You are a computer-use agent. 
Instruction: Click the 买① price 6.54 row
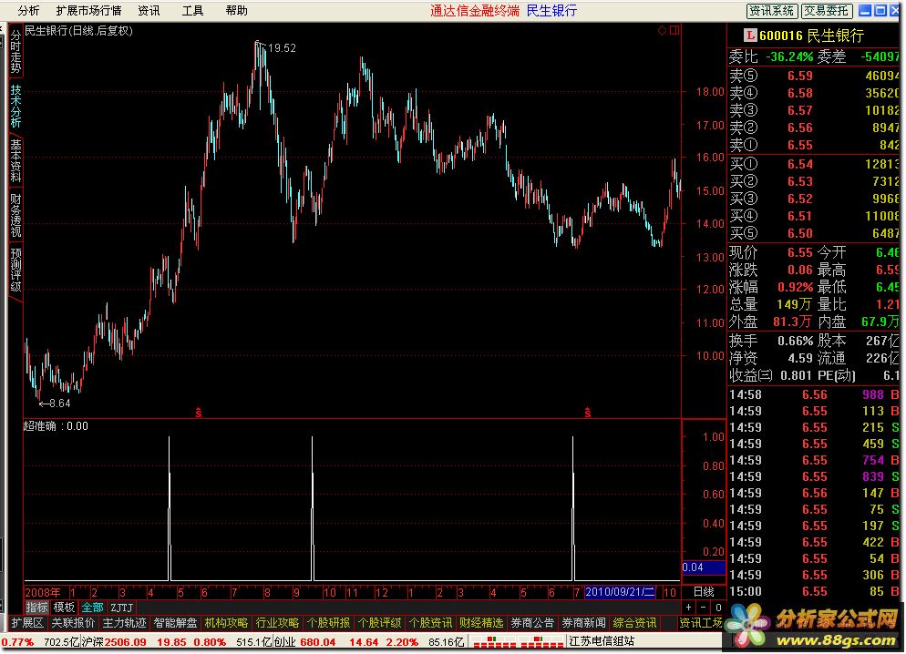(814, 164)
